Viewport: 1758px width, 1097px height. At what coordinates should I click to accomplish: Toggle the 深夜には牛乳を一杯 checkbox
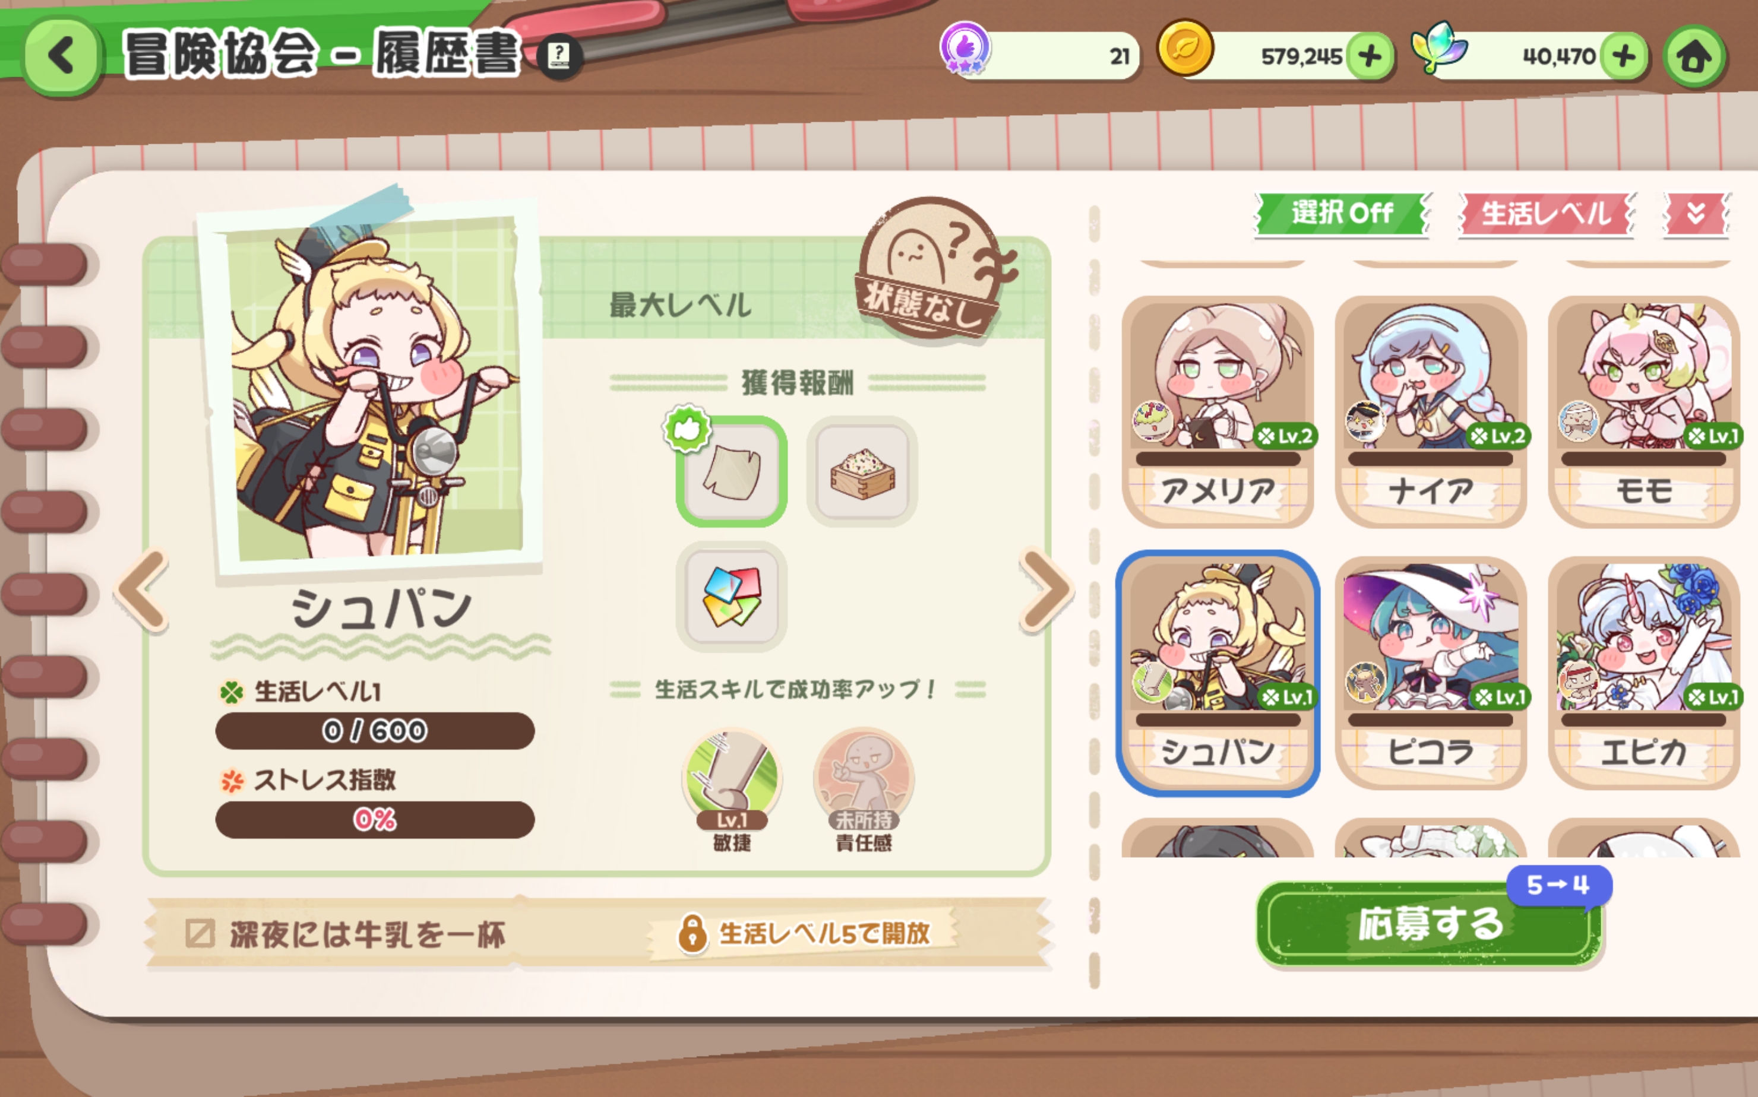pos(200,934)
